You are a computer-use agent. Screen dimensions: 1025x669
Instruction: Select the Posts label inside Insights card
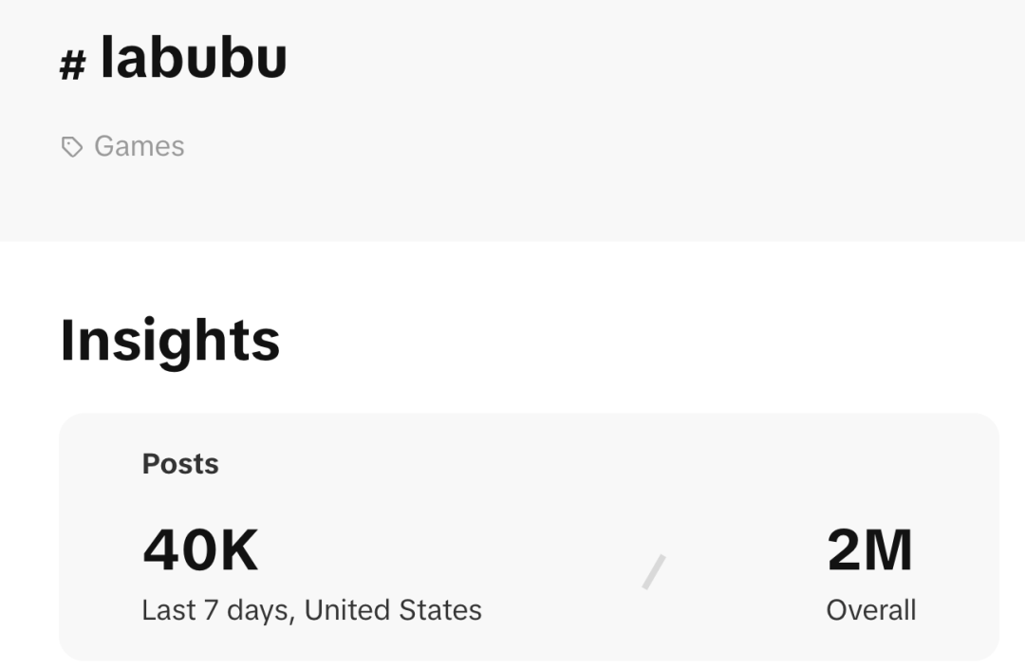[x=179, y=464]
